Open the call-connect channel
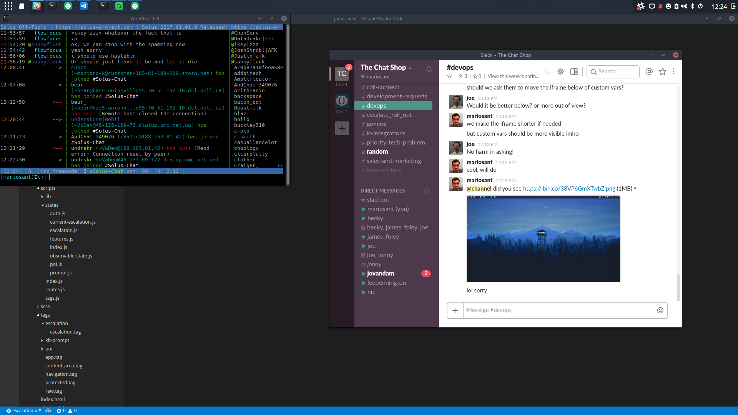Viewport: 738px width, 415px height. (393, 87)
